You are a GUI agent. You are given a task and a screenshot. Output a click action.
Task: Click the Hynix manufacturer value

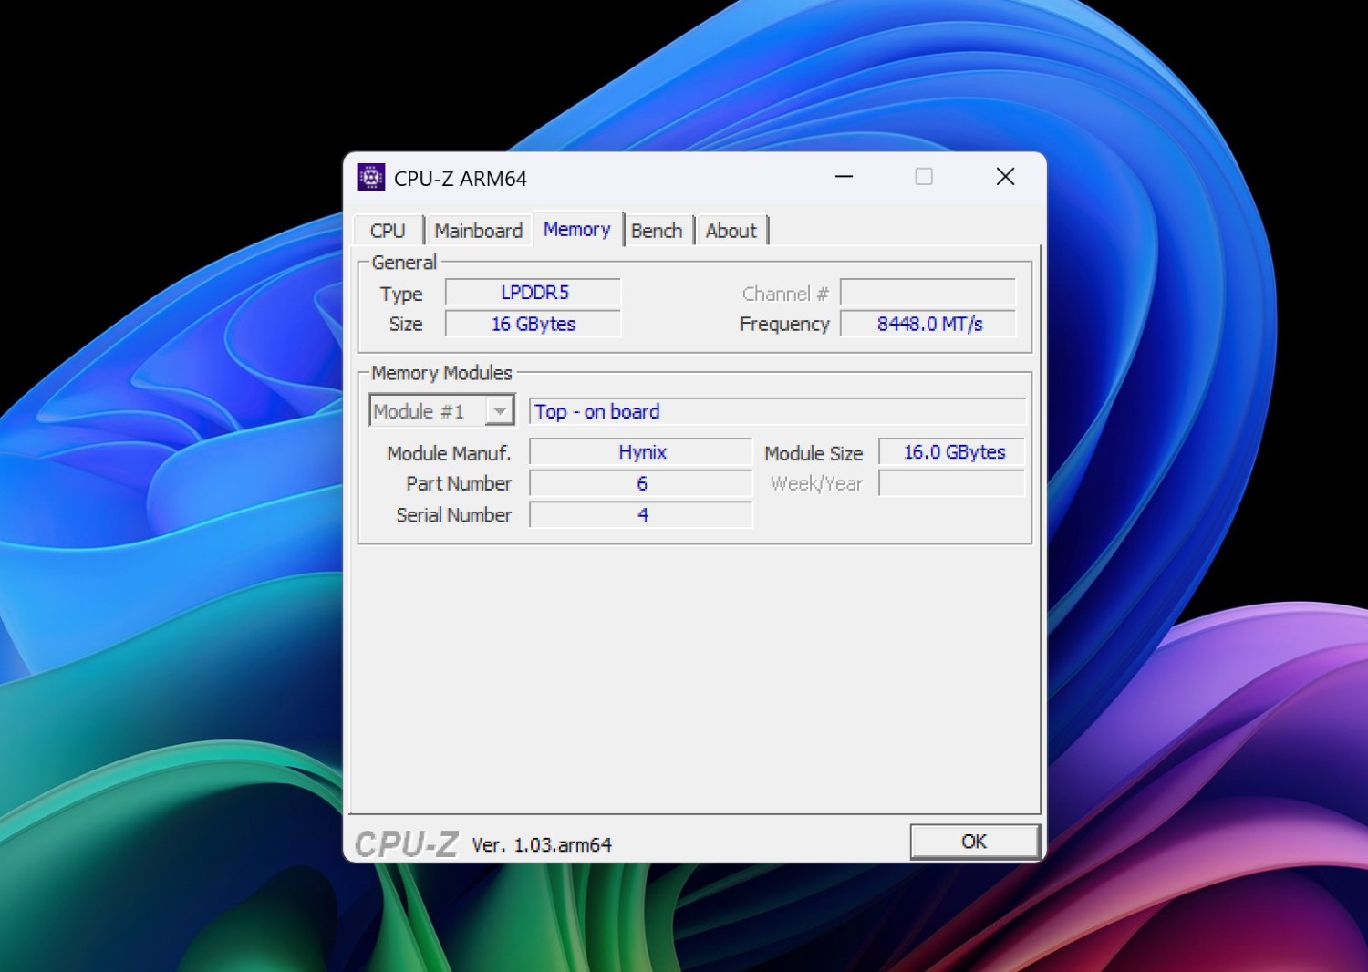[x=641, y=452]
